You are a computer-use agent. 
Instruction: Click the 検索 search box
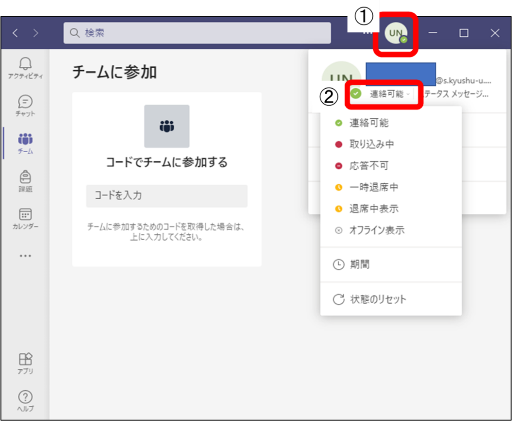point(197,33)
